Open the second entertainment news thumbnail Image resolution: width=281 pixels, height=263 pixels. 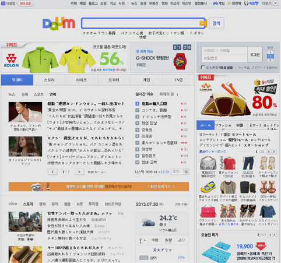coord(25,146)
